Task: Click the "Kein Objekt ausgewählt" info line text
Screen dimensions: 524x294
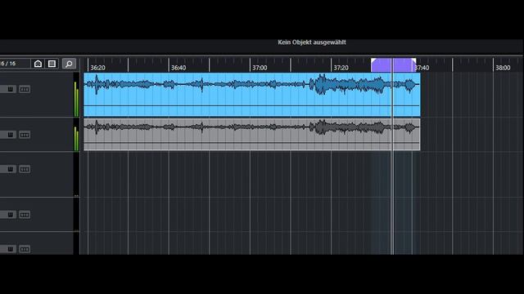Action: coord(312,42)
